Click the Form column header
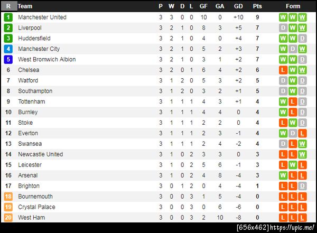This screenshot has width=317, height=233. coord(293,6)
